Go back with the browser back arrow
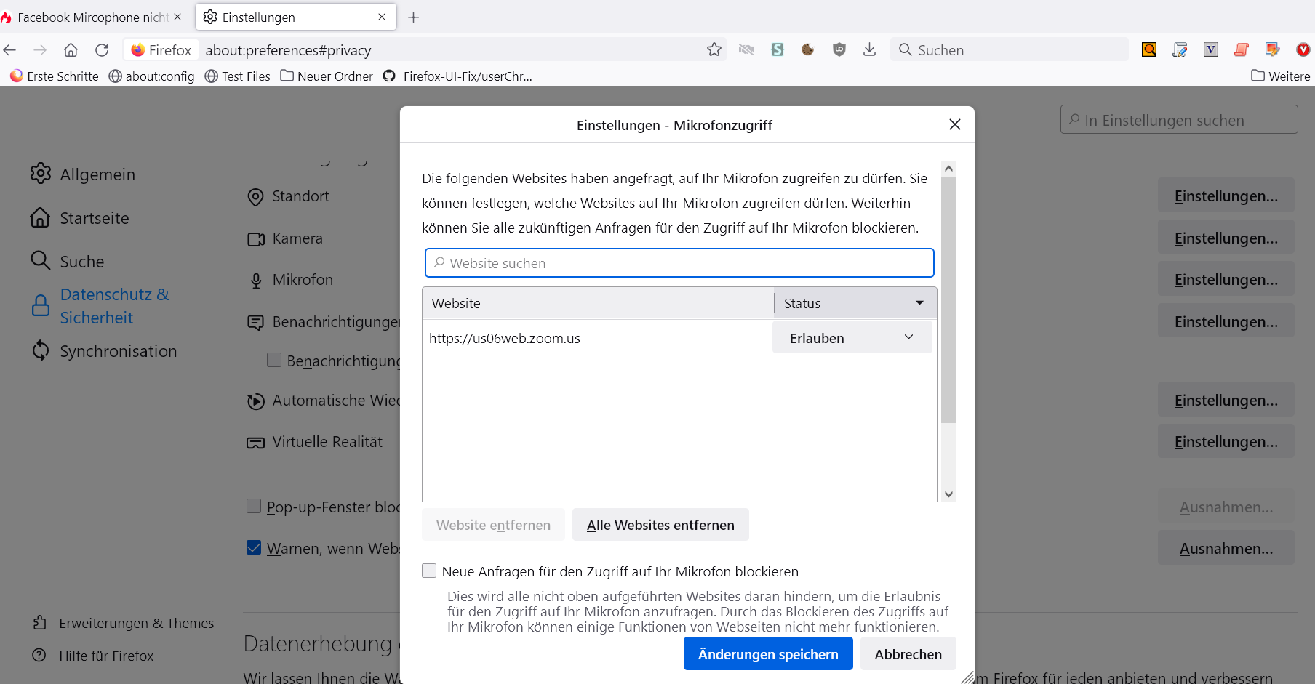 9,49
